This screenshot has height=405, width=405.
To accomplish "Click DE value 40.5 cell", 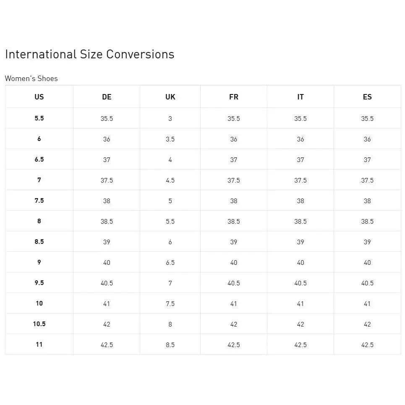I will 107,283.
